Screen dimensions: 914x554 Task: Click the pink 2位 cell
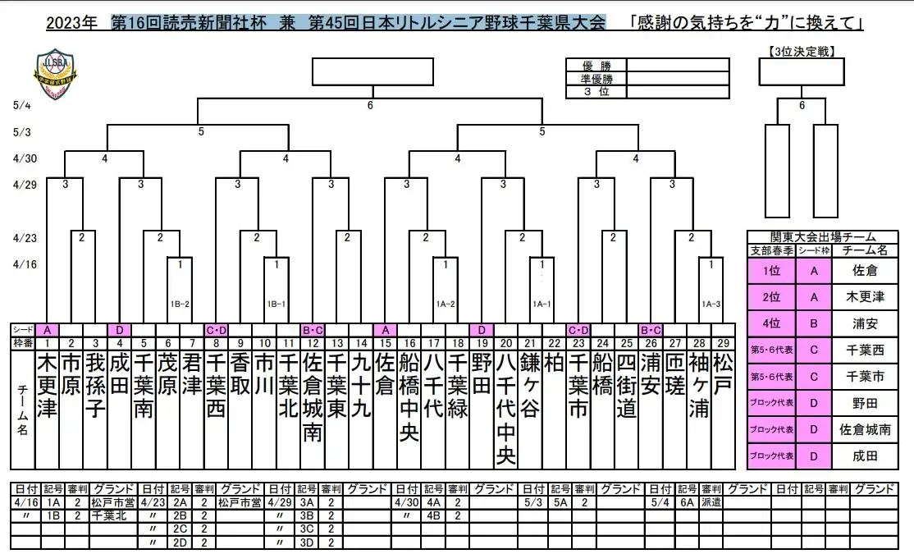[771, 297]
